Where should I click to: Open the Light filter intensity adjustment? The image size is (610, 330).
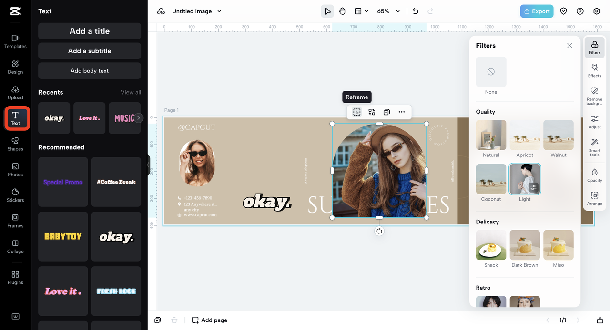[533, 187]
